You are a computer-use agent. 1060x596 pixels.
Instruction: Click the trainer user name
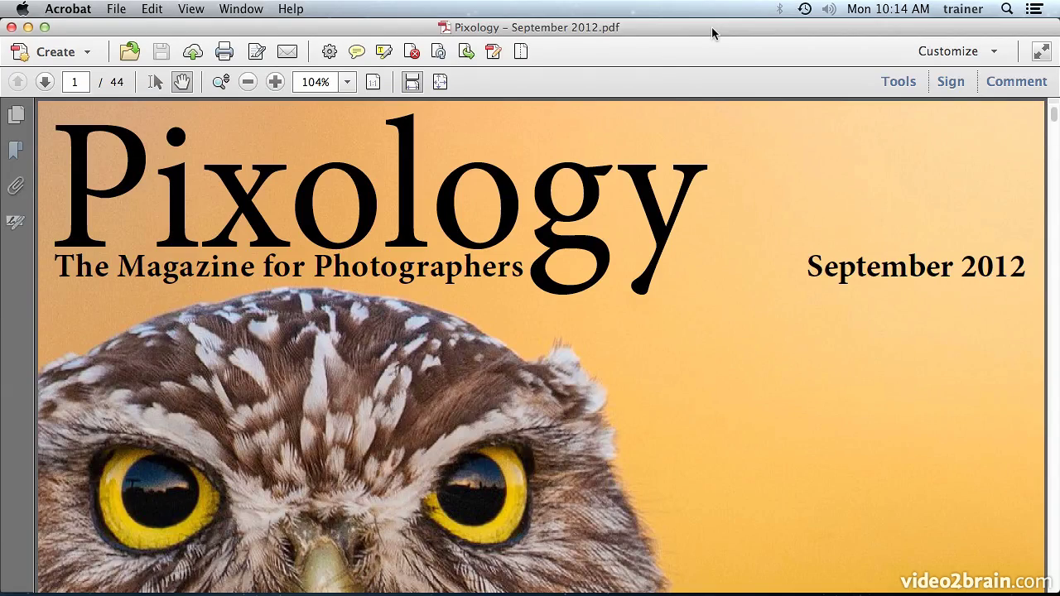[963, 9]
